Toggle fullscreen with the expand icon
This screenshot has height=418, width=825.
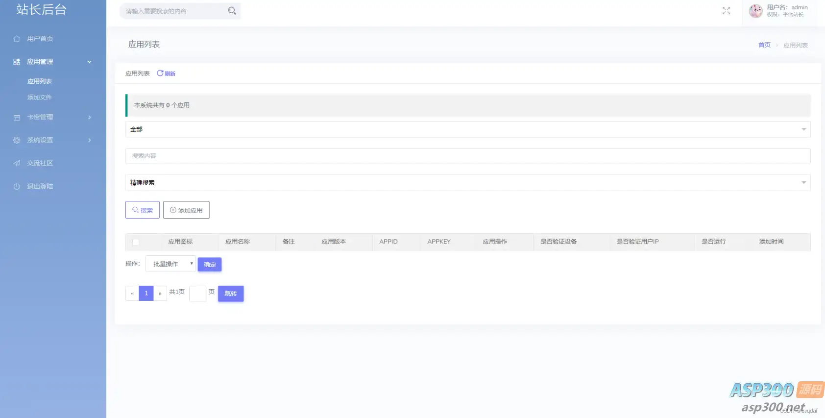coord(726,11)
